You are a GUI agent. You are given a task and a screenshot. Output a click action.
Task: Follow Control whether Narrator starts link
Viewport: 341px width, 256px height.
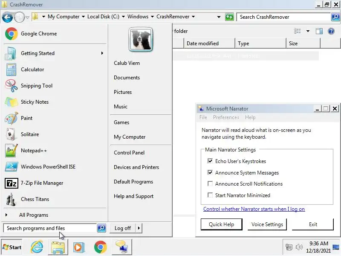254,209
